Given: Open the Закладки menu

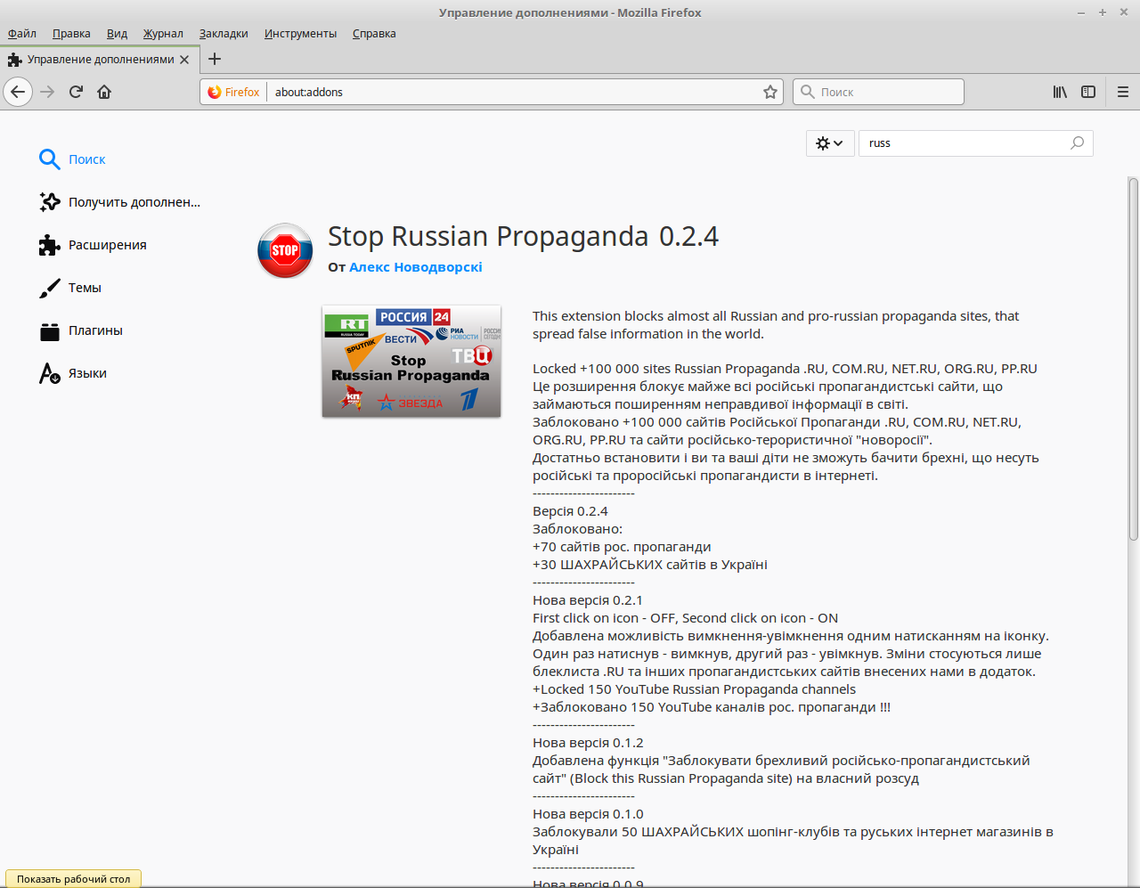Looking at the screenshot, I should [x=224, y=33].
